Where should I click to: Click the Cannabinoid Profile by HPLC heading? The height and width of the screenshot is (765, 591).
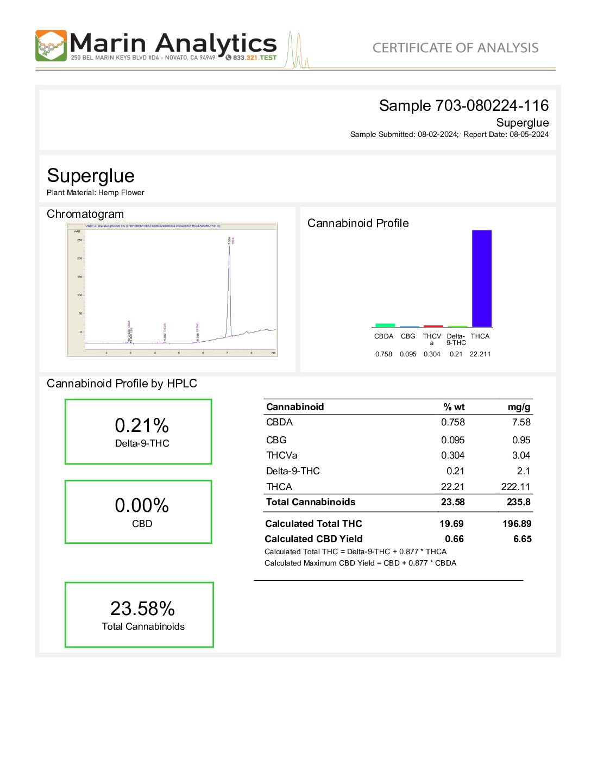tap(122, 384)
